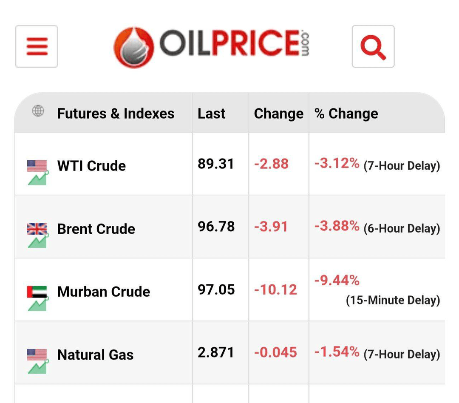Click the Change column header

tap(279, 114)
